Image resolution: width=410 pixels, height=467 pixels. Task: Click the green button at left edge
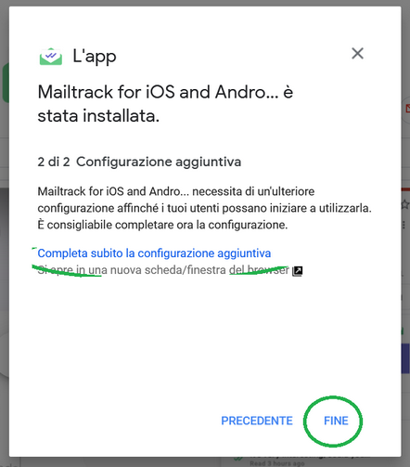tap(6, 83)
